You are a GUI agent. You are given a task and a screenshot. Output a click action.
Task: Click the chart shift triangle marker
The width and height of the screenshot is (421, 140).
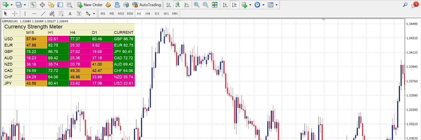324,20
